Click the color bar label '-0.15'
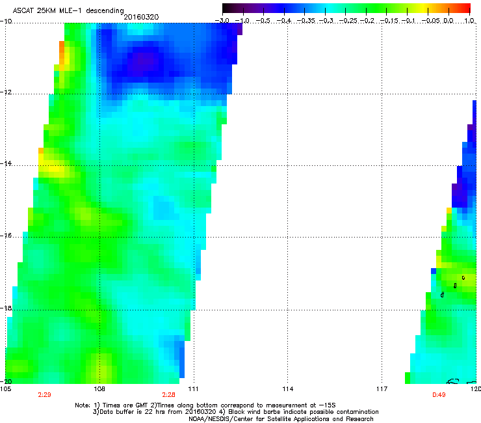Screen dimensions: 481x423 coord(389,21)
